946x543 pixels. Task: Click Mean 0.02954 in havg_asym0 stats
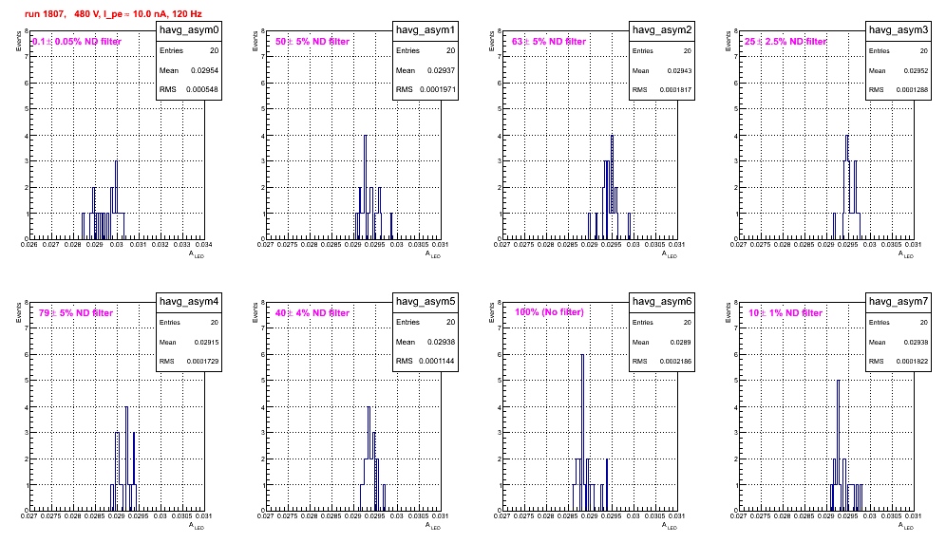tap(189, 70)
